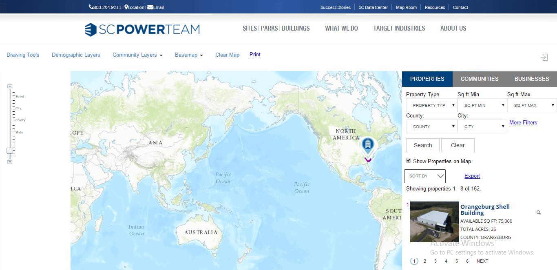Click the Search button
The image size is (557, 270).
click(423, 145)
